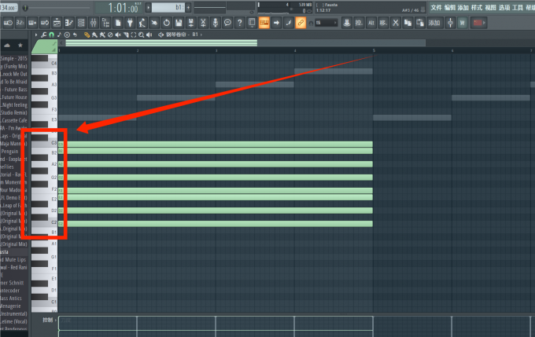535x337 pixels.
Task: Click the clipboard paste icon
Action: click(x=420, y=23)
